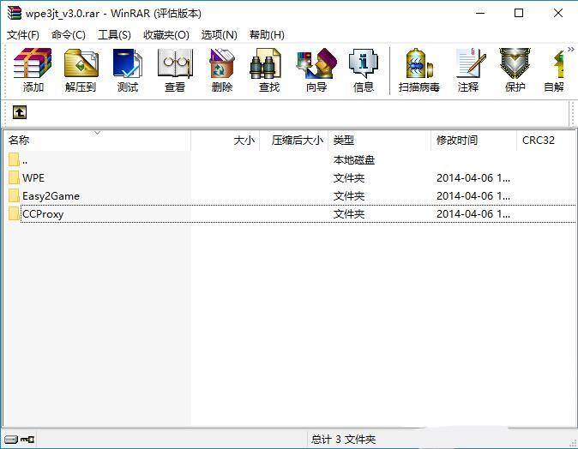Click Easy2Game row type "文件夹"
The height and width of the screenshot is (449, 578).
pos(349,196)
